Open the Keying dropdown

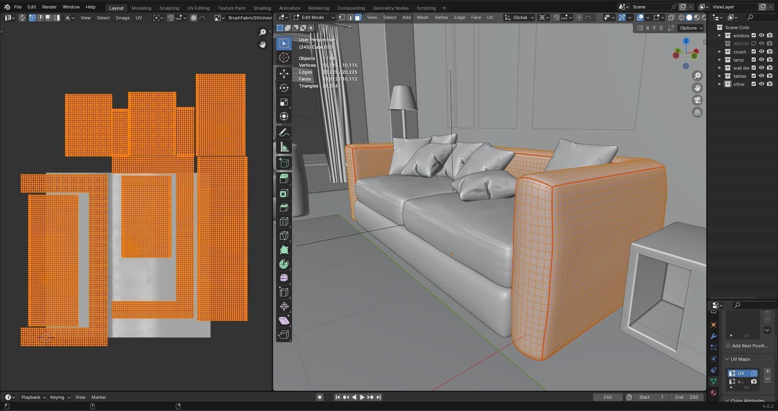[x=60, y=397]
